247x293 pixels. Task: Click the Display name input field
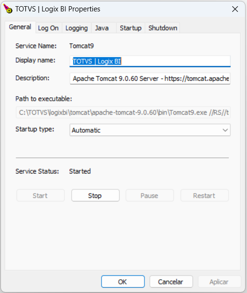[x=150, y=61]
